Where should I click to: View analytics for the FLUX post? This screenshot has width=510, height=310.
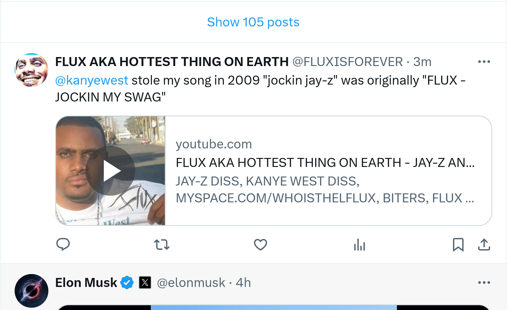coord(359,245)
